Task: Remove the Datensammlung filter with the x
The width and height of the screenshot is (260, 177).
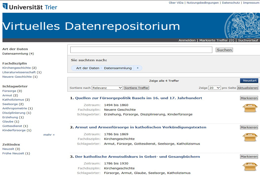Action: click(138, 68)
